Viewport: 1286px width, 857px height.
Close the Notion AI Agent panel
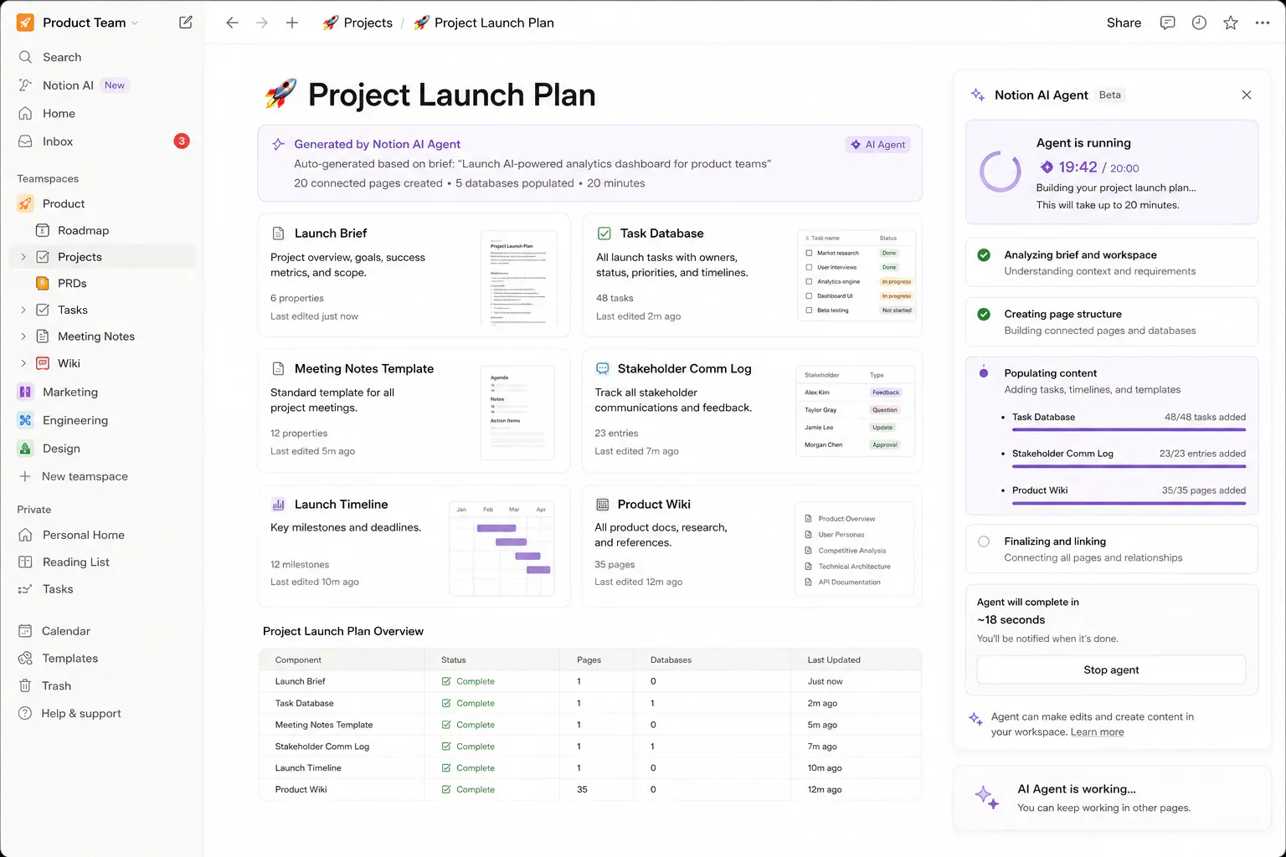click(1247, 95)
